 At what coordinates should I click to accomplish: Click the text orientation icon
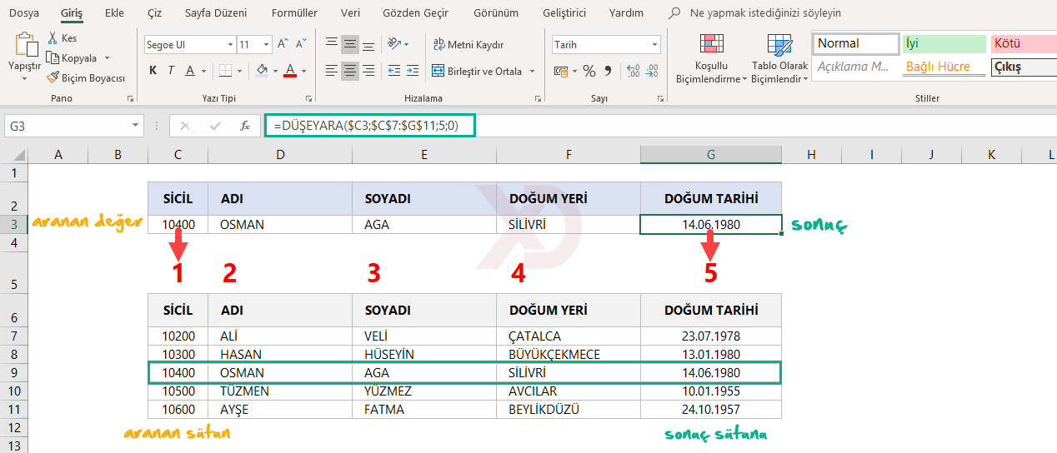[x=395, y=44]
